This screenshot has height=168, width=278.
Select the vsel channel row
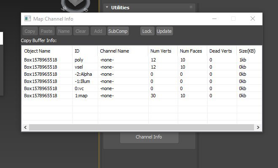142,67
